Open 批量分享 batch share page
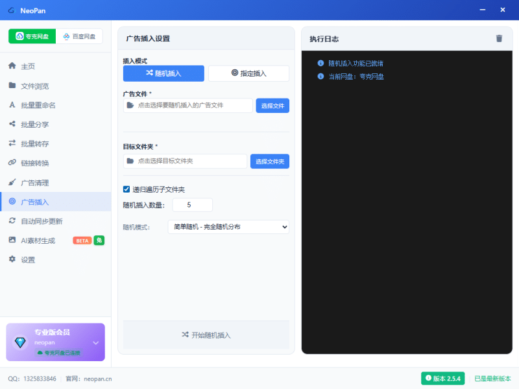 click(34, 124)
